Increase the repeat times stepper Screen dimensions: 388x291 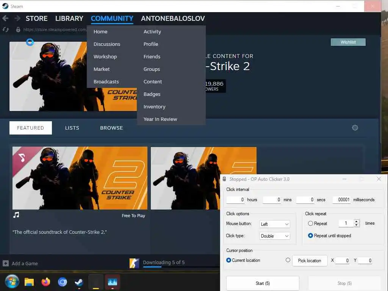click(356, 221)
